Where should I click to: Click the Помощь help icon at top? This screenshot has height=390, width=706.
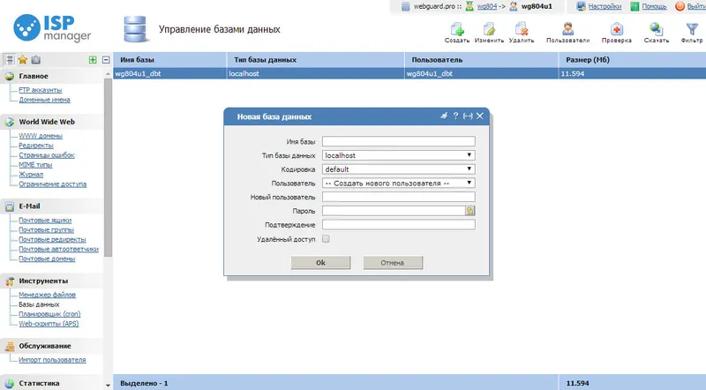click(635, 6)
